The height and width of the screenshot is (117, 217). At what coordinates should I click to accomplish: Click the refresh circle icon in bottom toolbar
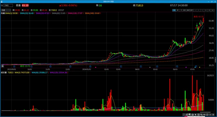click(207, 115)
